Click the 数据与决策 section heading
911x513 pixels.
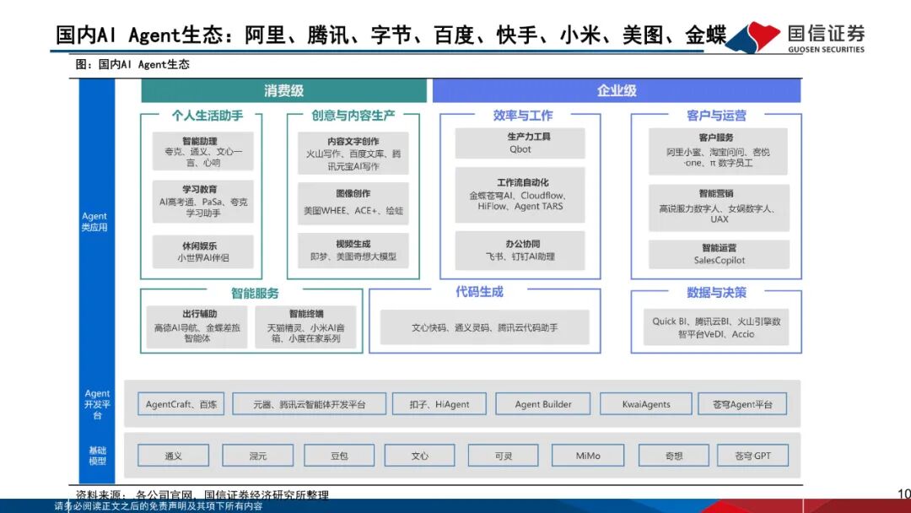tap(716, 293)
